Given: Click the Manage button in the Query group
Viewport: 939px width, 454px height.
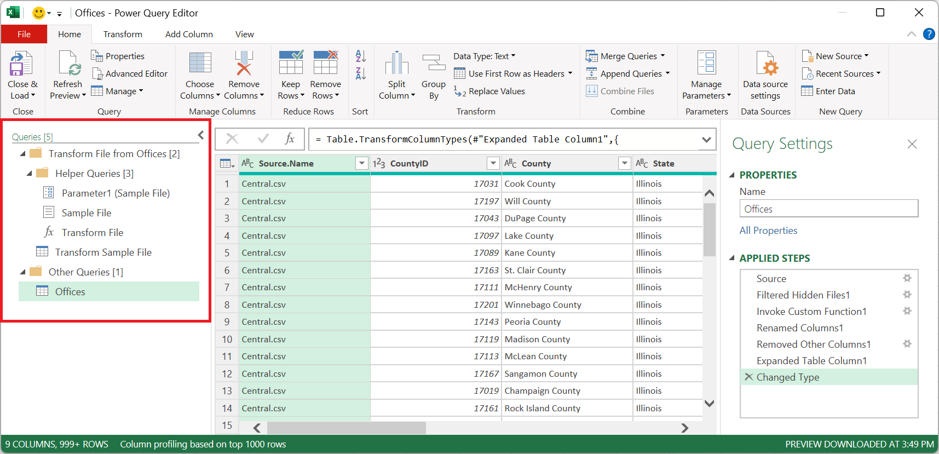Looking at the screenshot, I should [x=117, y=91].
